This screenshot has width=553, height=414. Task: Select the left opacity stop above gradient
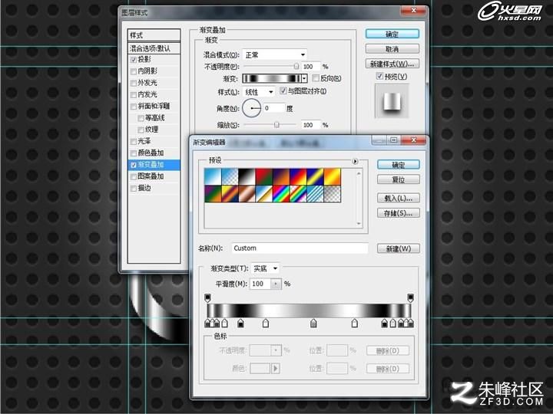(207, 297)
